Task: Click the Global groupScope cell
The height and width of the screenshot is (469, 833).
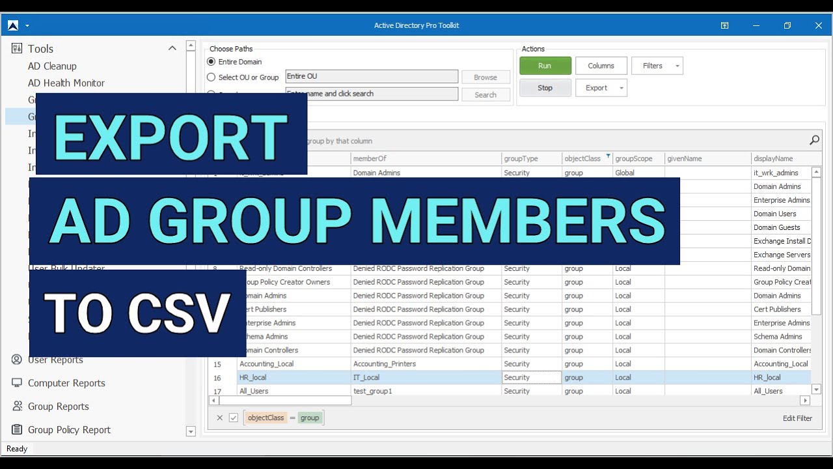Action: (639, 173)
